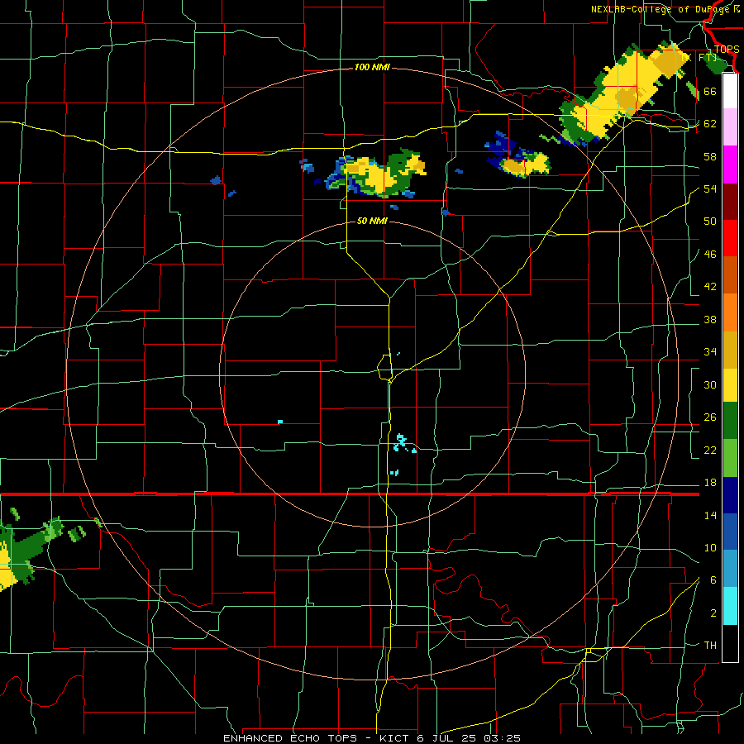Image resolution: width=744 pixels, height=744 pixels.
Task: Click the orange legend swatch beside 38
Action: (x=730, y=312)
